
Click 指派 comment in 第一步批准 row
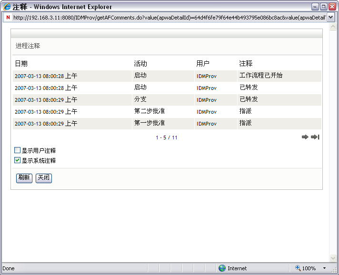pos(245,123)
